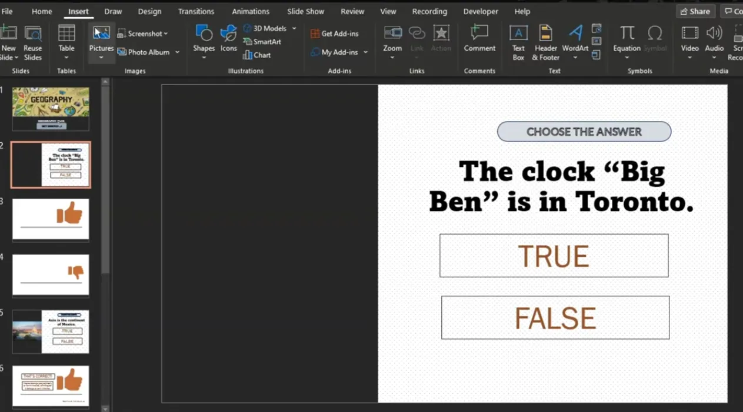Viewport: 743px width, 412px height.
Task: Insert a Comment on the slide
Action: (x=479, y=40)
